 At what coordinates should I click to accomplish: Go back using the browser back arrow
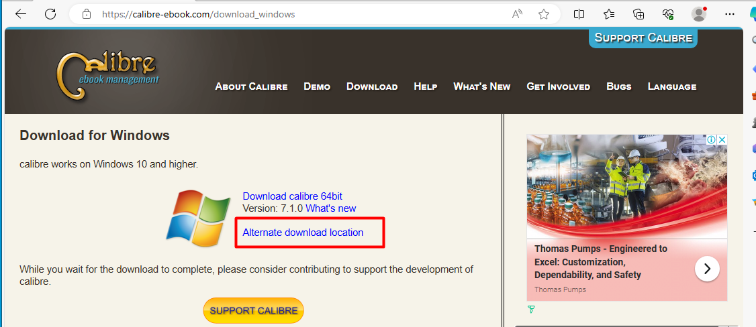point(21,14)
